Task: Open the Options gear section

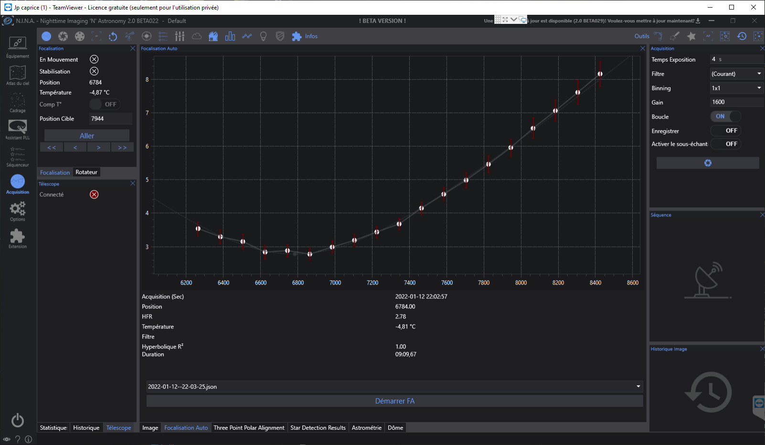Action: coord(18,211)
